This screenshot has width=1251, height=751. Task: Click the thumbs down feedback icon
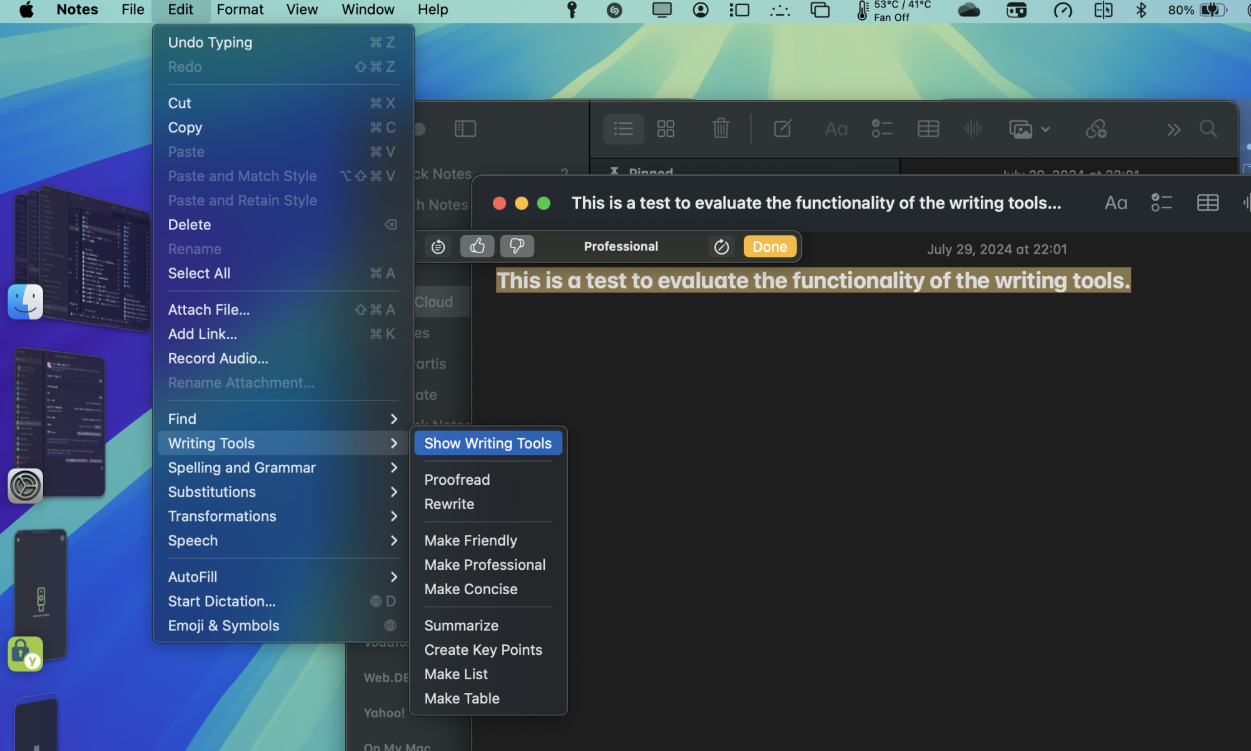click(517, 246)
